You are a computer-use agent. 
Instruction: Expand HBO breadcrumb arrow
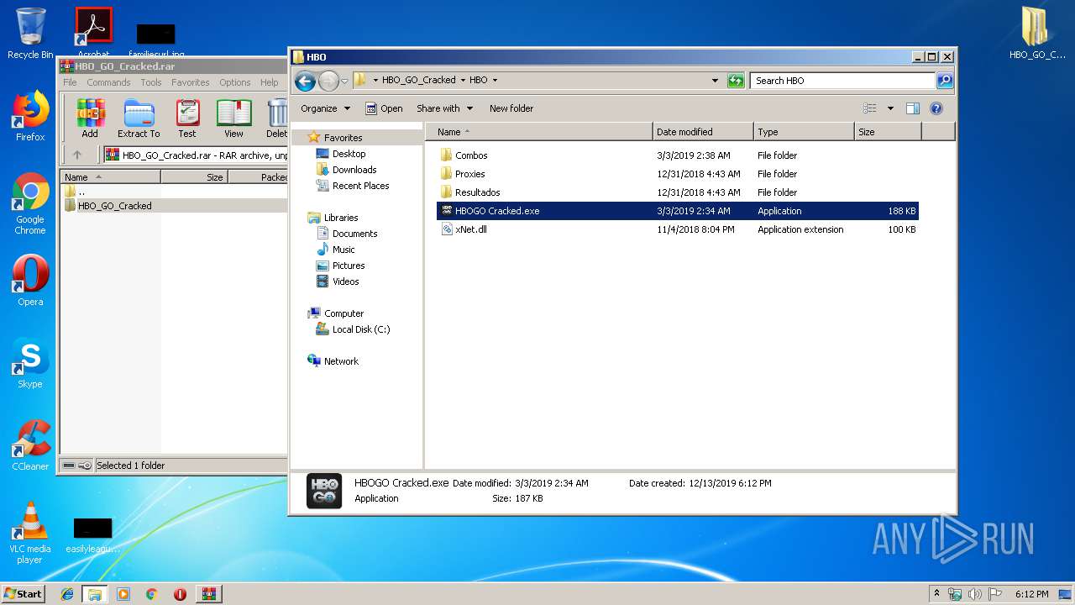point(495,81)
